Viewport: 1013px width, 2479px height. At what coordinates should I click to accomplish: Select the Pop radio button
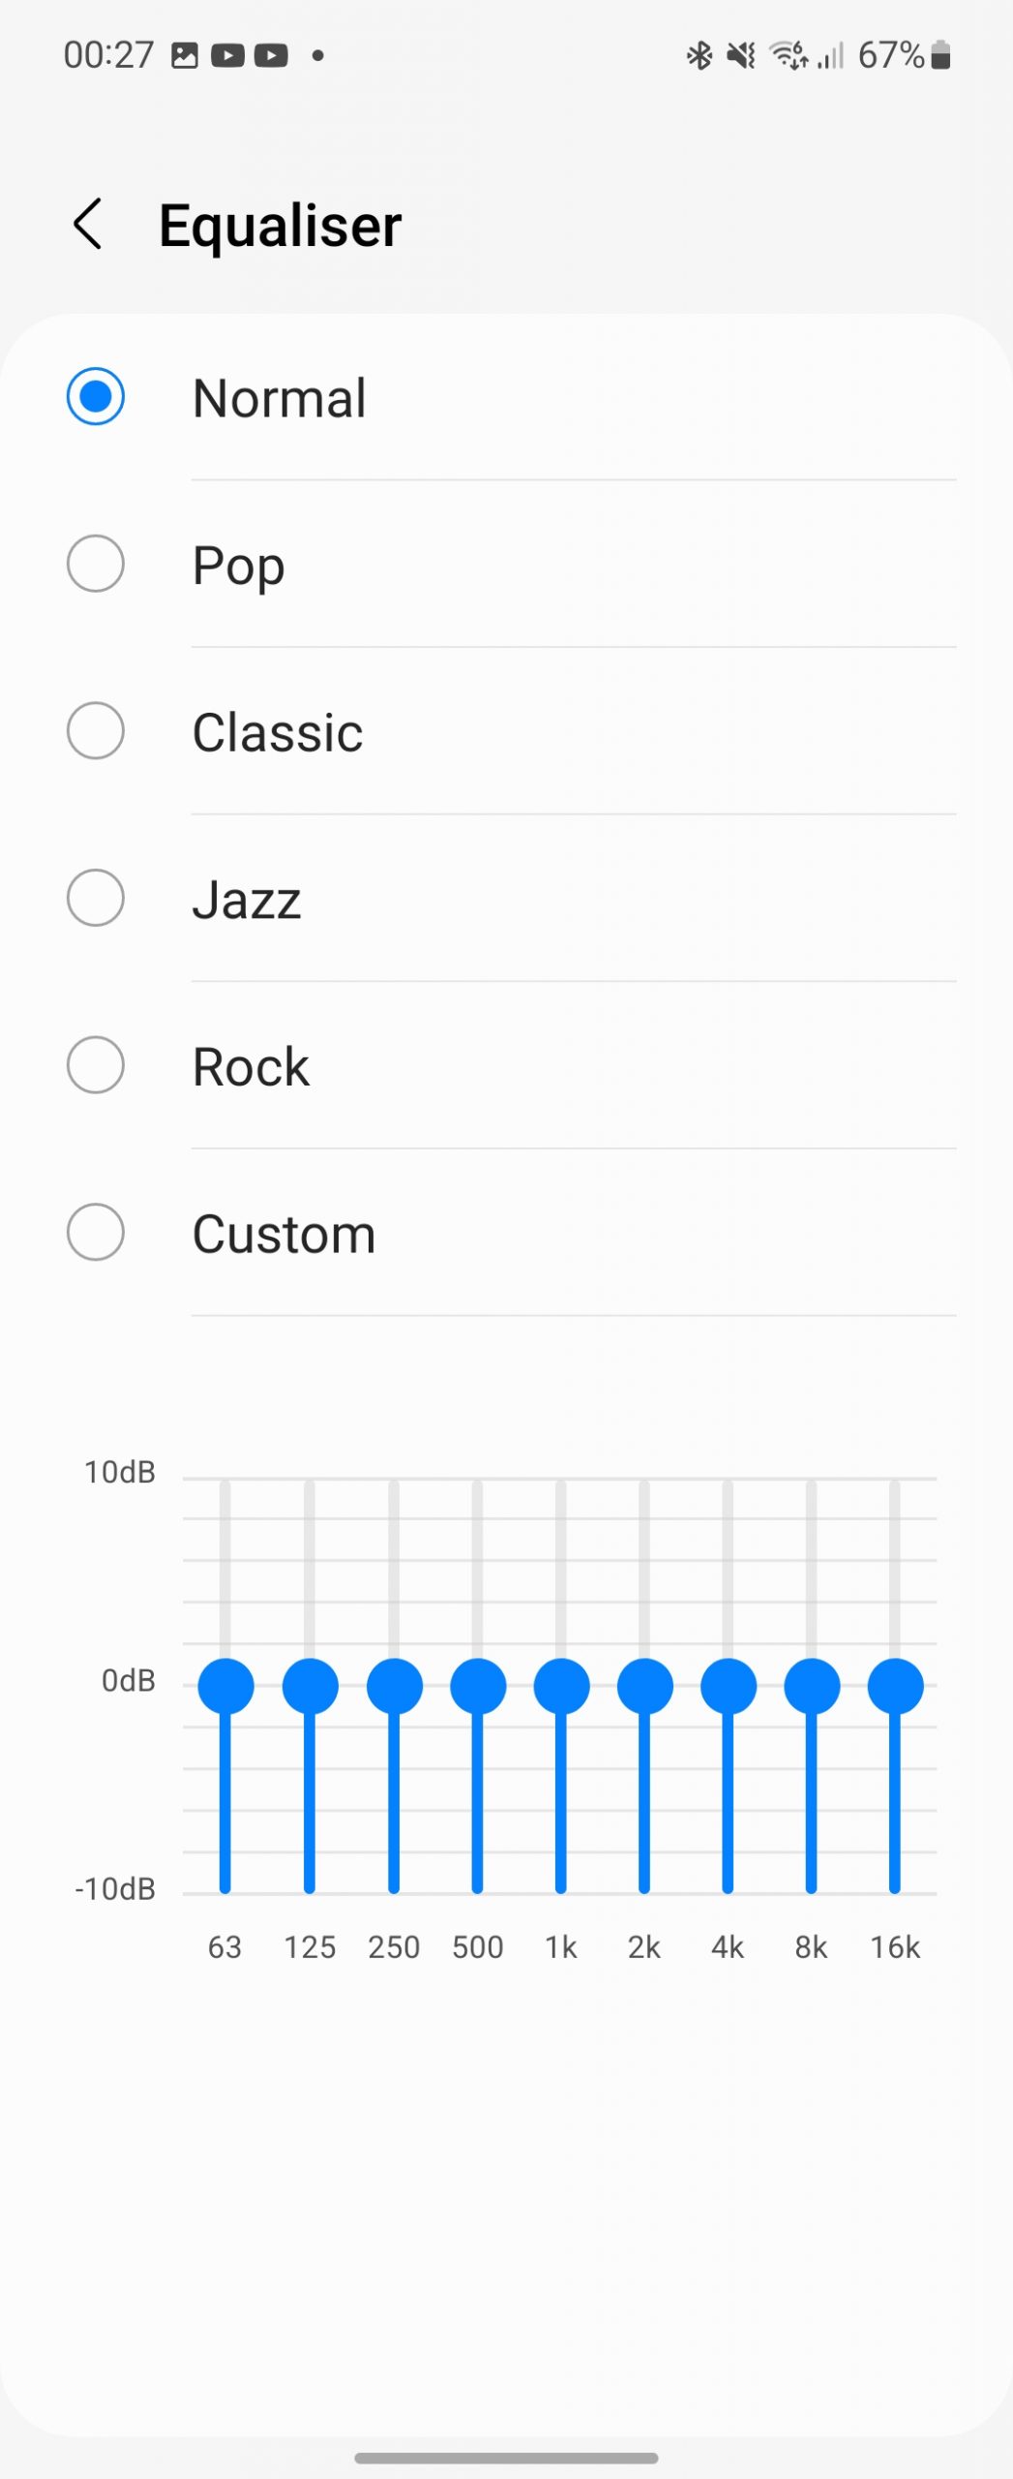96,564
